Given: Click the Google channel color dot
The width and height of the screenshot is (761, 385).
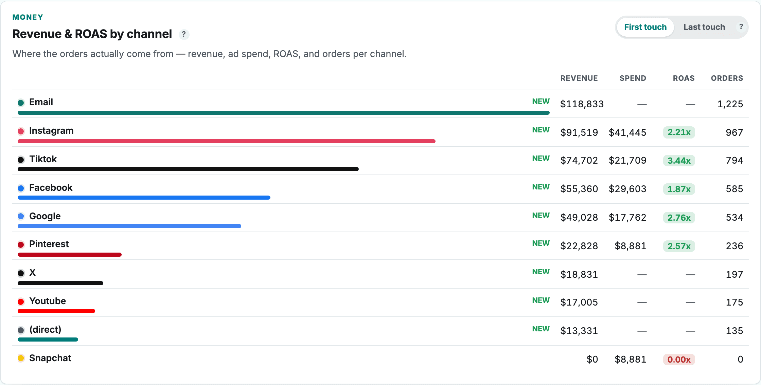Looking at the screenshot, I should coord(21,216).
